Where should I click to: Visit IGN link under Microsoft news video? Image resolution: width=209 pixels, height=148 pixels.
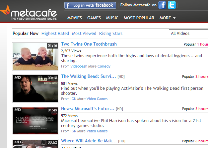pyautogui.click(x=73, y=131)
